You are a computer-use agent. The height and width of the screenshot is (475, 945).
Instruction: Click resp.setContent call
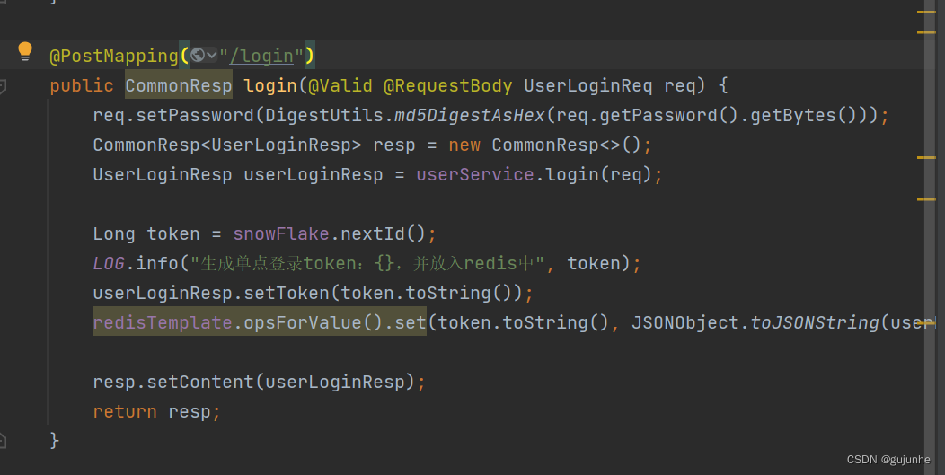click(x=173, y=383)
